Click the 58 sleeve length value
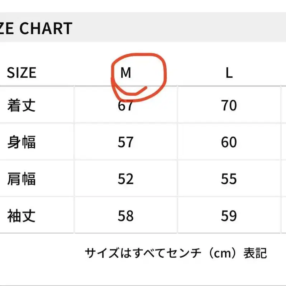286x286 pixels. (x=125, y=216)
